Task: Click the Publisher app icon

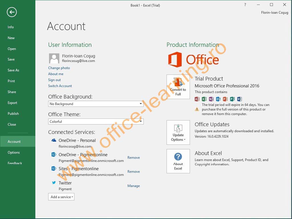Action: pyautogui.click(x=232, y=99)
